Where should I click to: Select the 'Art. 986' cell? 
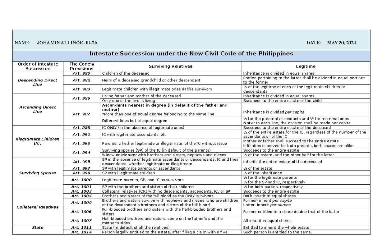coord(82,98)
